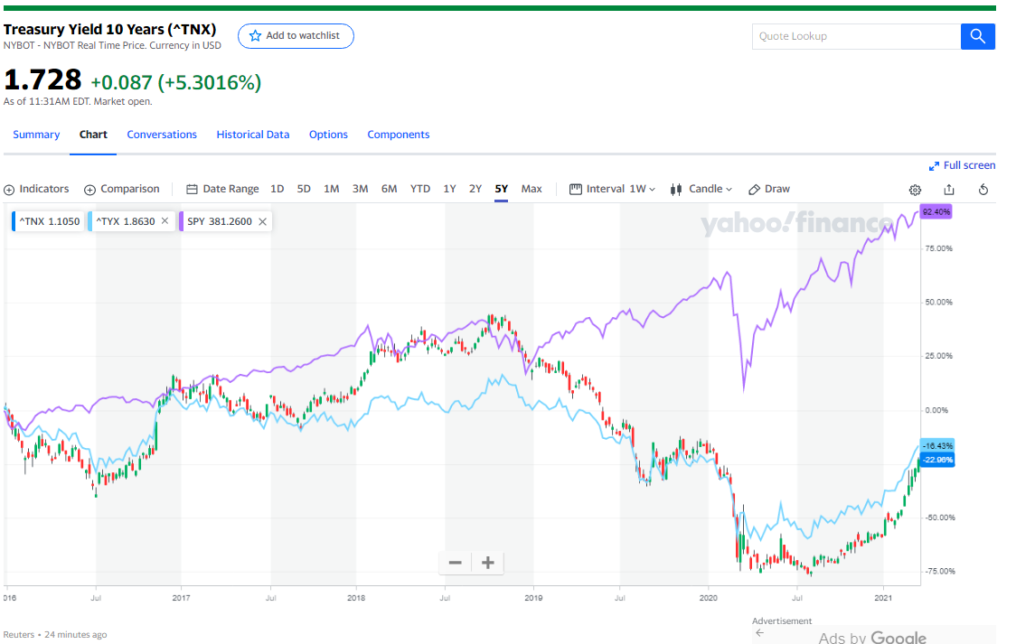This screenshot has width=1016, height=644.
Task: Switch to the Conversations tab
Action: [x=162, y=135]
